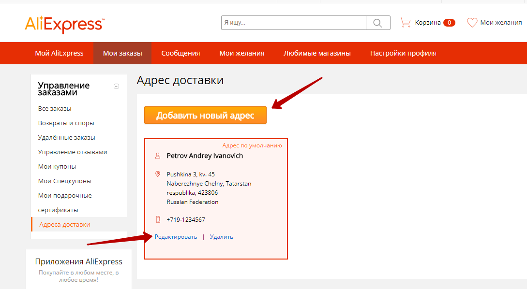Click the Корзина cart label

pyautogui.click(x=427, y=23)
